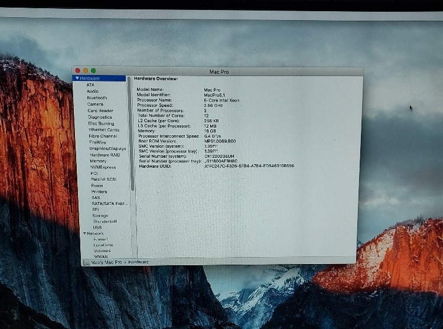This screenshot has height=329, width=443.
Task: Select SPI in the sidebar
Action: coord(96,210)
